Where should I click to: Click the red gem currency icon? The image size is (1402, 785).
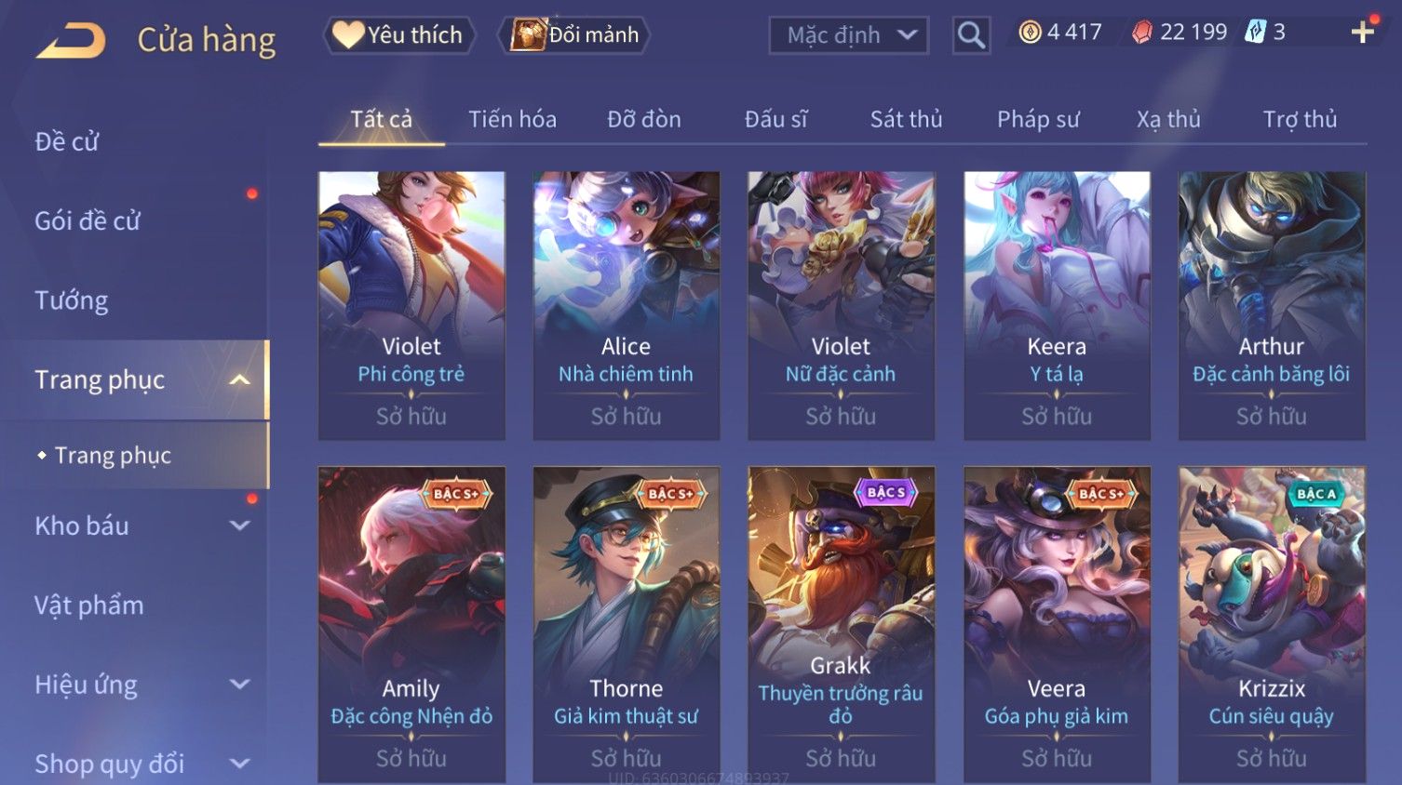[x=1142, y=33]
